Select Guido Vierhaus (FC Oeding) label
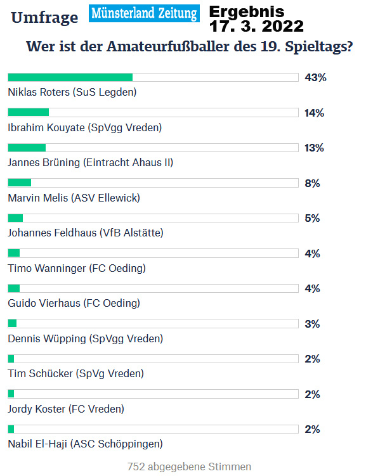The image size is (366, 476). pyautogui.click(x=74, y=303)
